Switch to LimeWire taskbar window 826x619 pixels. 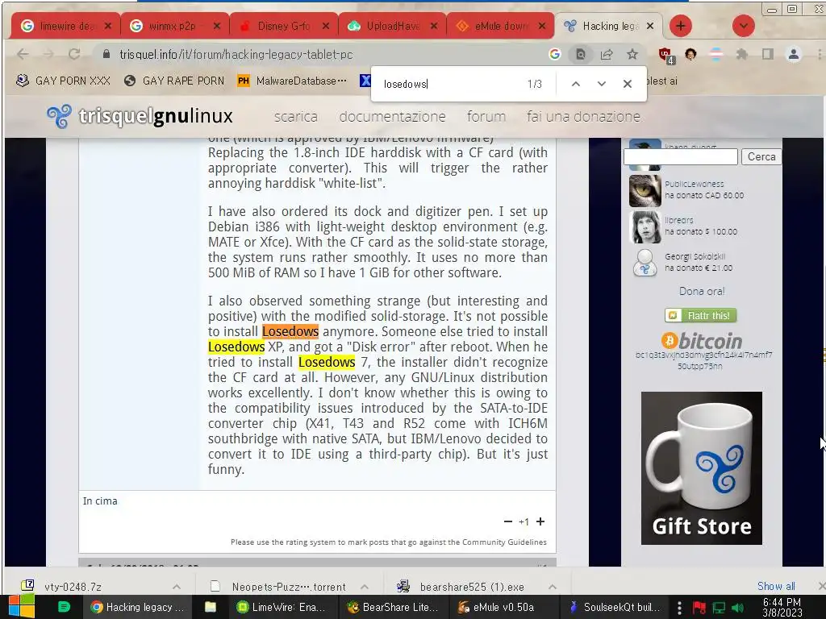click(282, 608)
